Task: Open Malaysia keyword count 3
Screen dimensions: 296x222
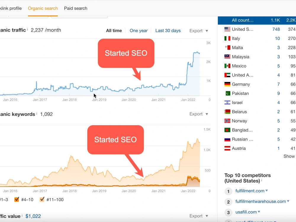Action: point(279,57)
